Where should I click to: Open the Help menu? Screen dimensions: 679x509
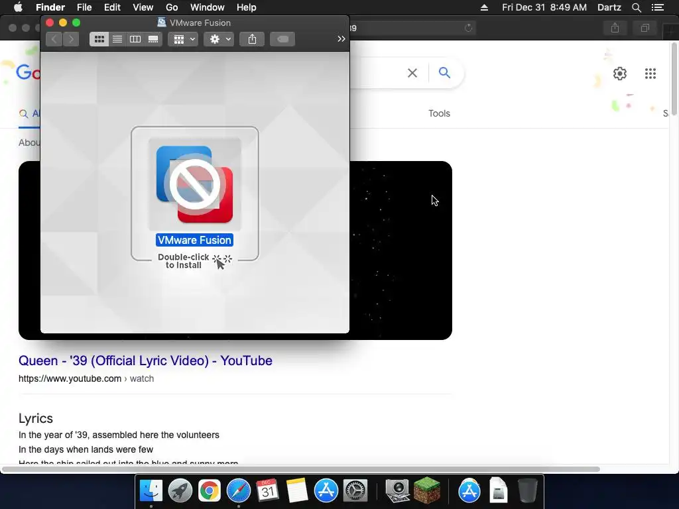click(x=247, y=7)
